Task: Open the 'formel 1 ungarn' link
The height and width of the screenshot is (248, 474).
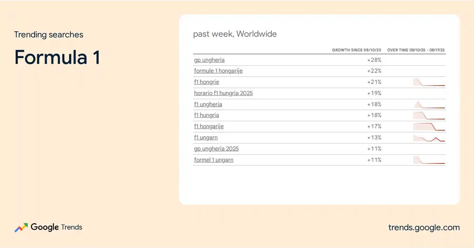Action: click(213, 160)
